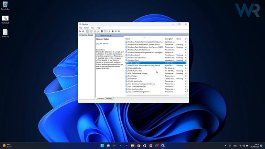Screen dimensions: 265x149
Task: Click the Export List toolbar icon
Action: [x=98, y=31]
